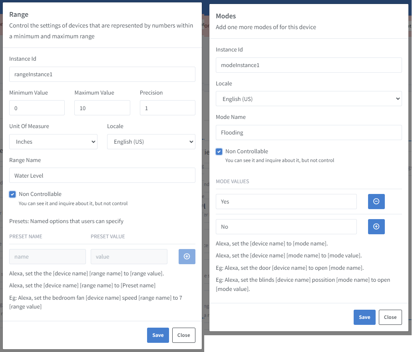Select the Water Level range name field
This screenshot has height=352, width=412.
(x=102, y=175)
